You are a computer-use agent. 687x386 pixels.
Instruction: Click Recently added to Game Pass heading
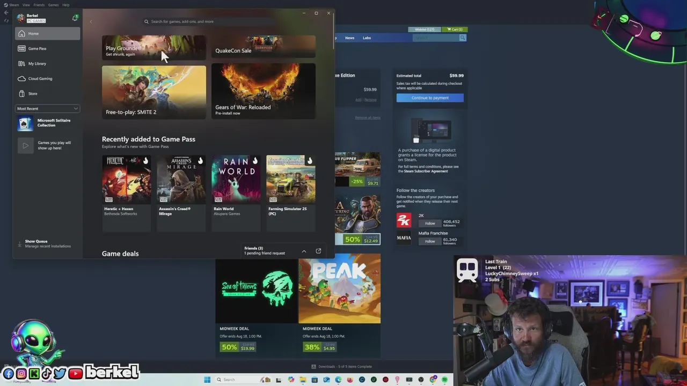[x=149, y=139]
